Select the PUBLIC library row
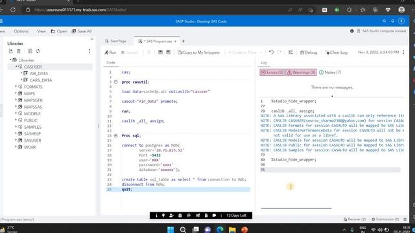Viewport: 415px width, 233px height. point(30,120)
